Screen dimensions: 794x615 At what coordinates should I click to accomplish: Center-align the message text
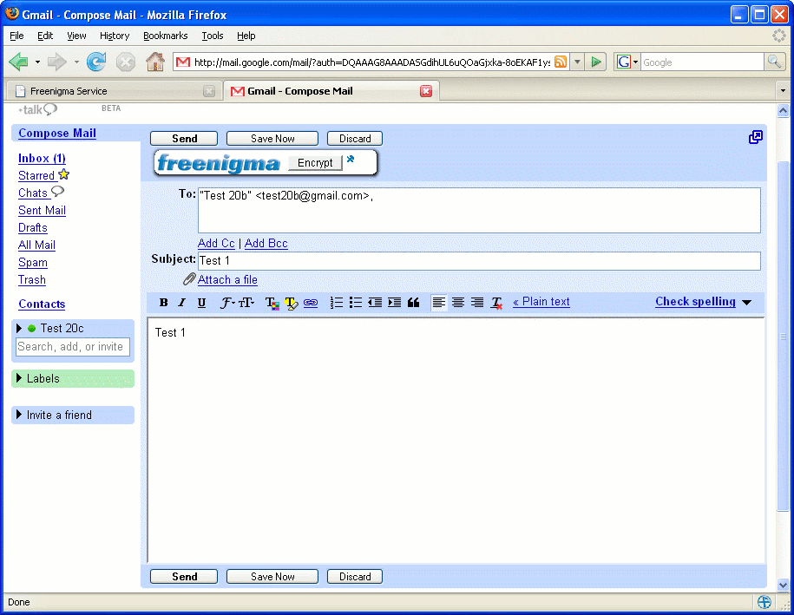[458, 302]
